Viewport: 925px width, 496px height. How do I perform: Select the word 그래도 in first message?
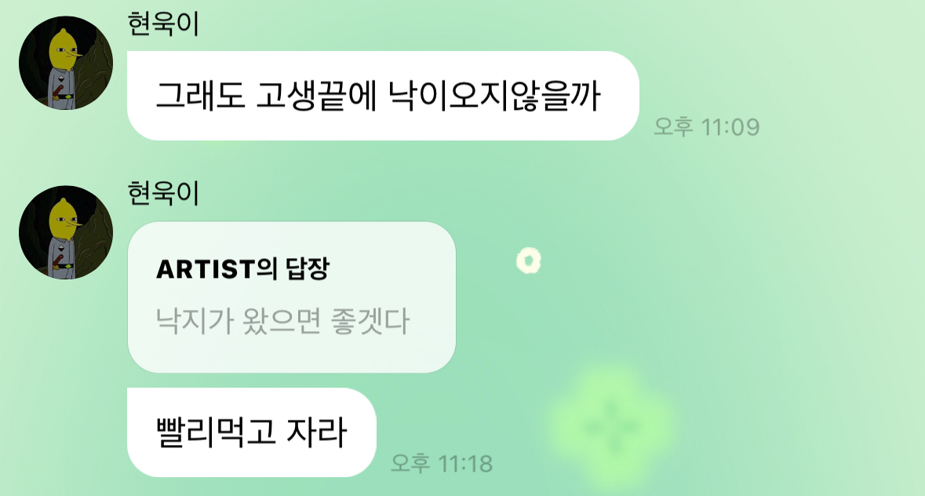point(200,96)
